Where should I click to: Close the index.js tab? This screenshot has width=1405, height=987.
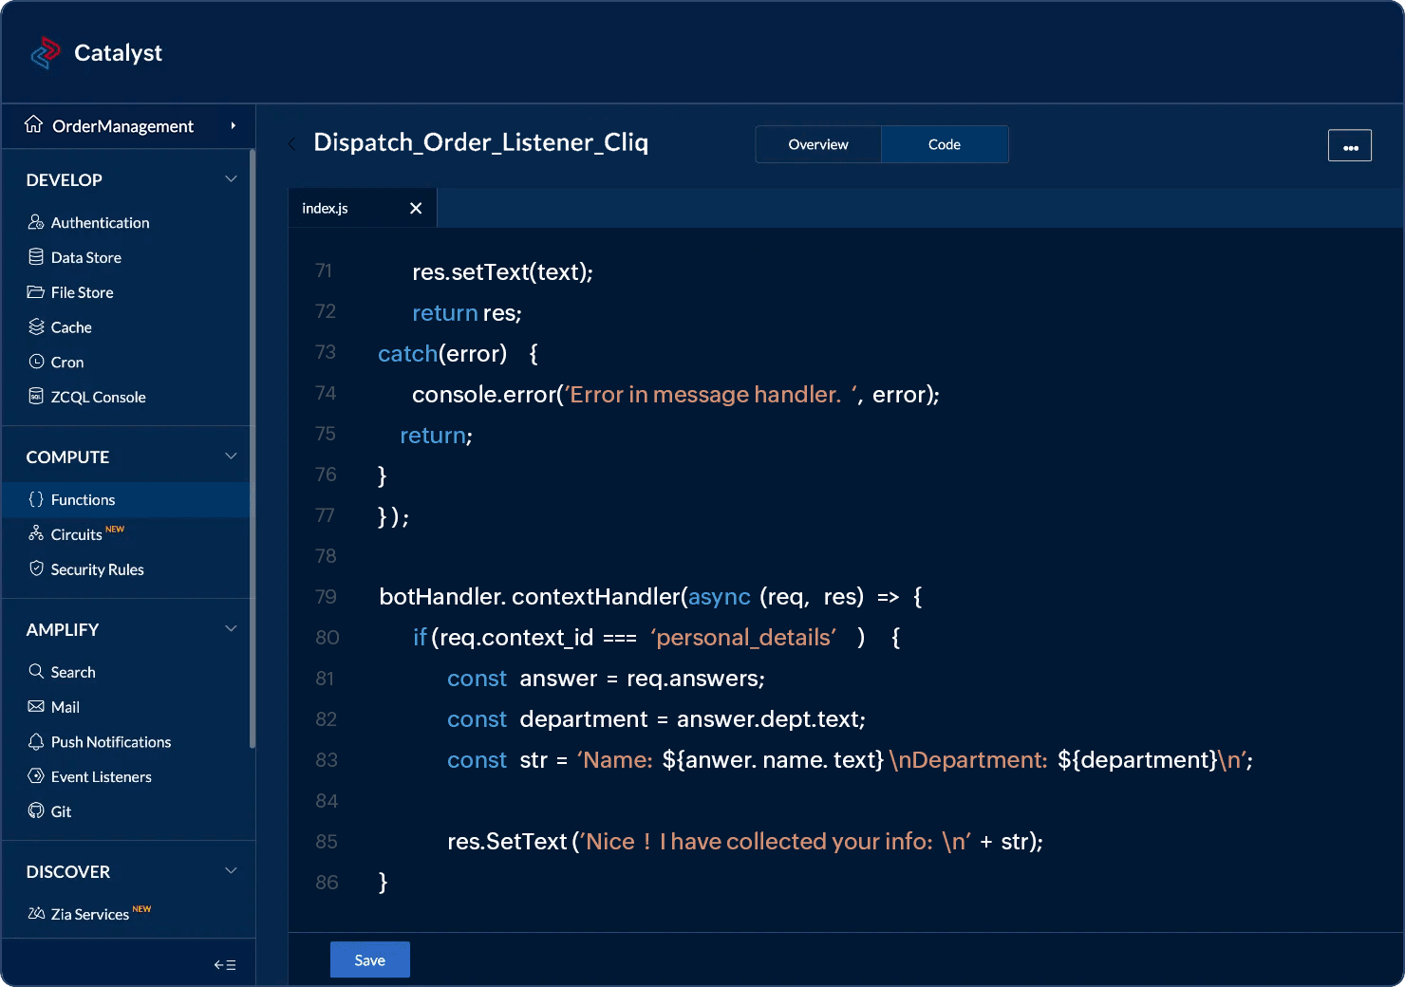coord(416,208)
